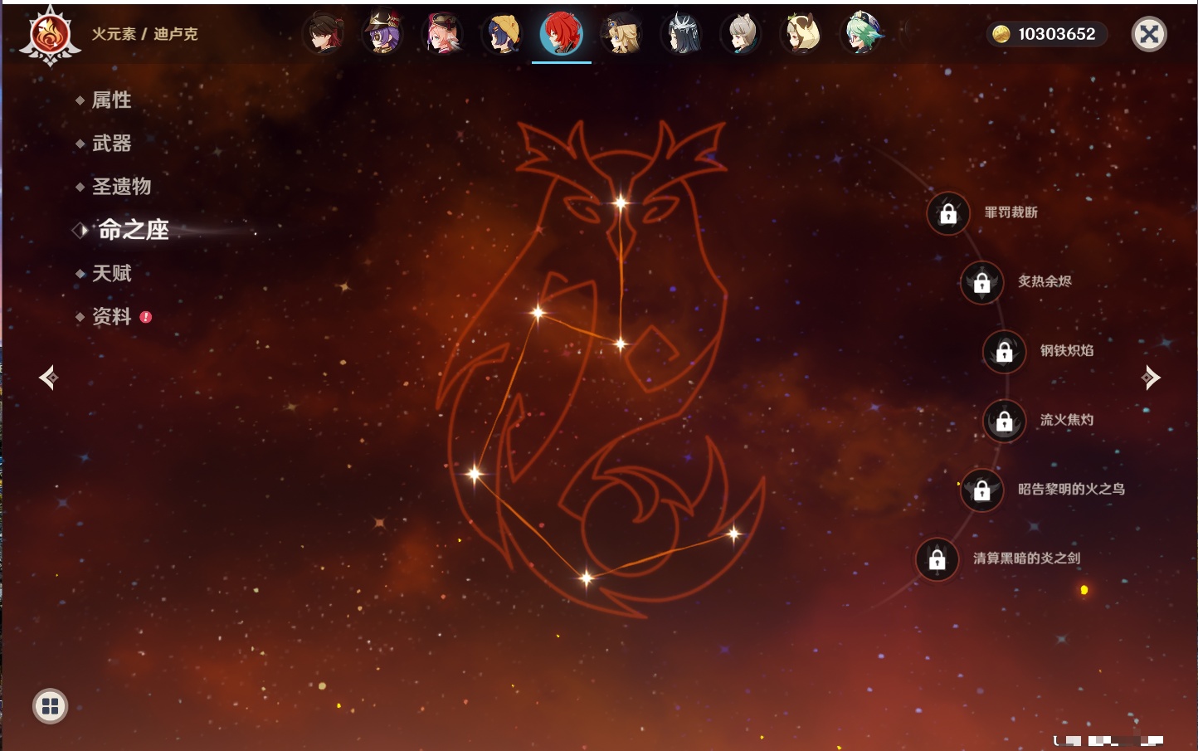The image size is (1198, 751).
Task: Select the black-haired character with white crown
Action: pyautogui.click(x=681, y=34)
